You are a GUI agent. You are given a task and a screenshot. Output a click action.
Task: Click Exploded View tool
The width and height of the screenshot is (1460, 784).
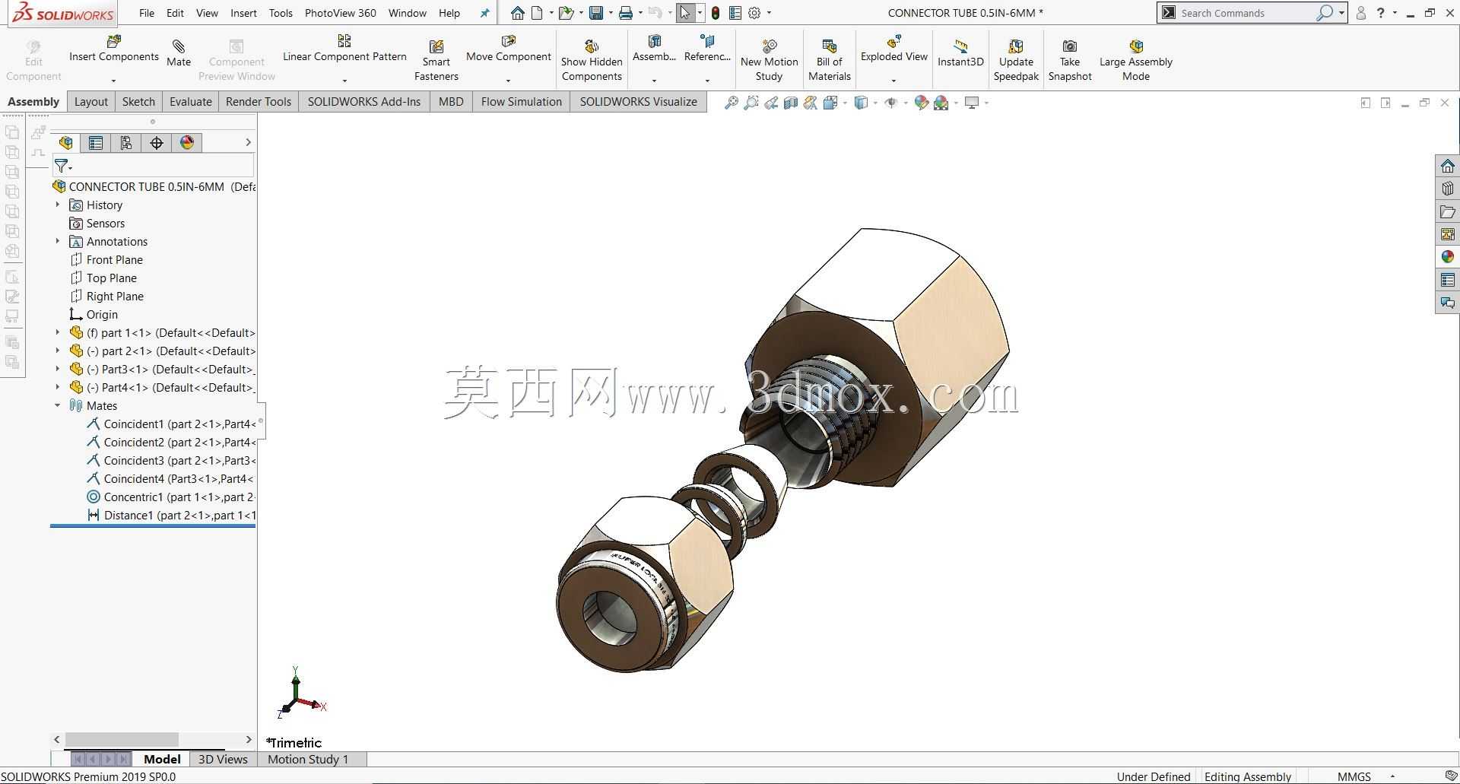(894, 48)
